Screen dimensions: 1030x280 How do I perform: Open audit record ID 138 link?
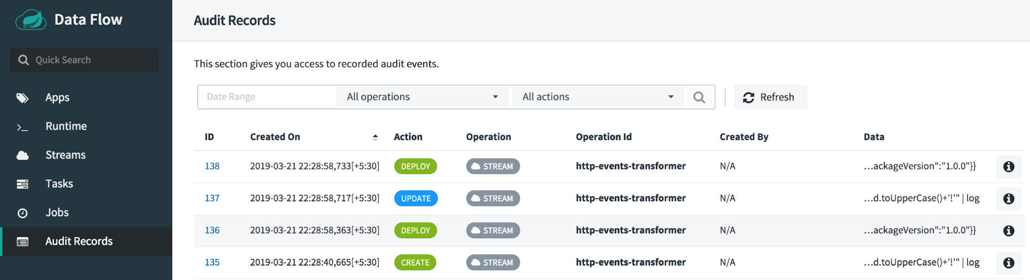(x=212, y=166)
